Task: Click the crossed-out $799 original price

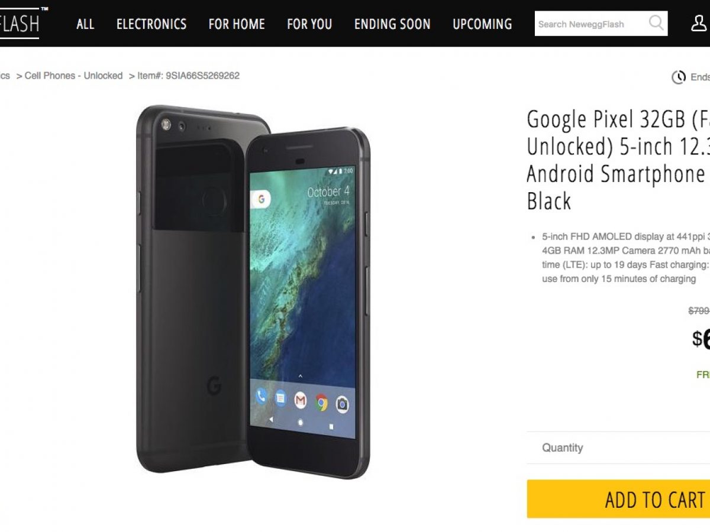Action: pos(699,311)
